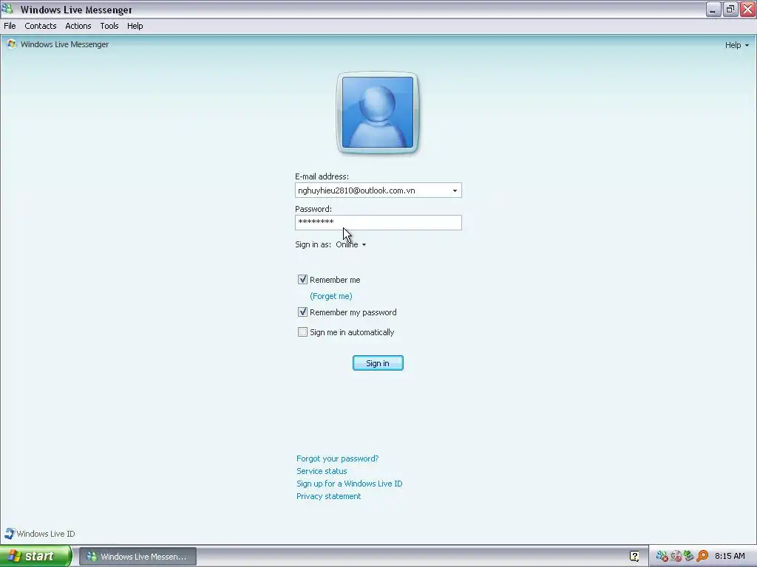Open the Contacts menu
Screen dimensions: 757x567
click(x=41, y=26)
